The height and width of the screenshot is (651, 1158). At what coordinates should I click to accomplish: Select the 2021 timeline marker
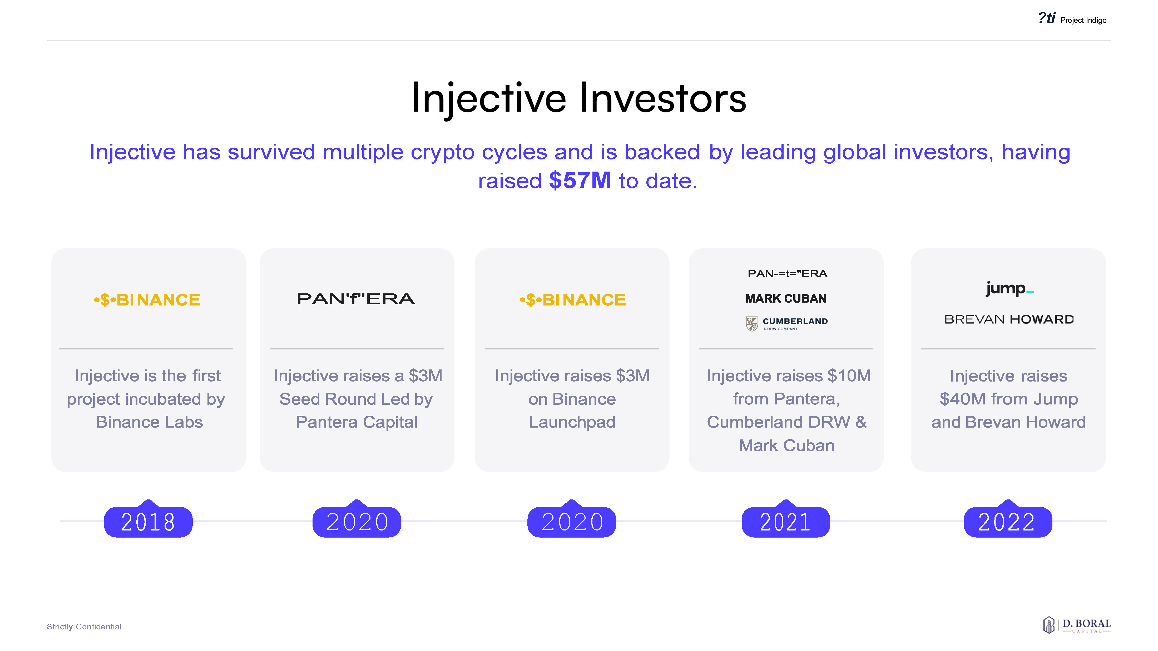click(x=785, y=522)
